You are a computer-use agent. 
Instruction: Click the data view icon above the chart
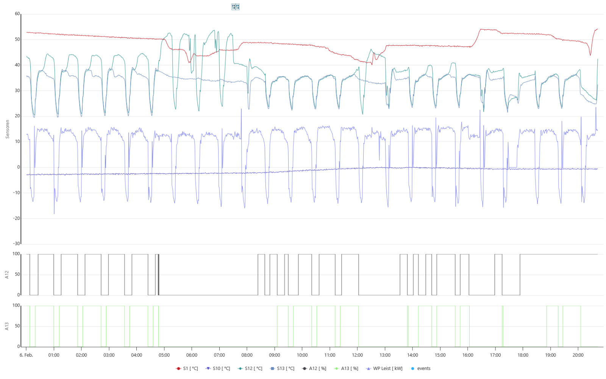coord(235,7)
